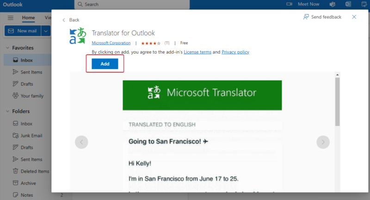The height and width of the screenshot is (200, 370).
Task: Open Drafts under Folders
Action: click(x=27, y=147)
